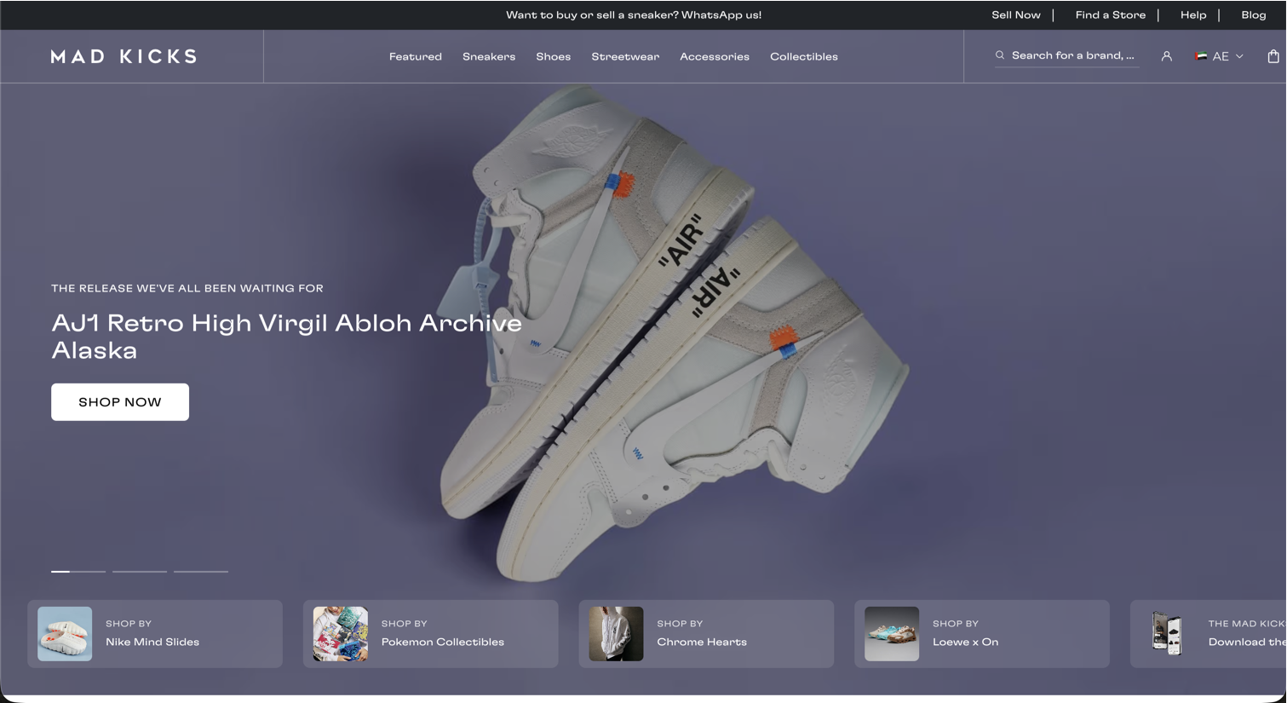Click the WhatsApp us announcement text
Image resolution: width=1287 pixels, height=703 pixels.
(x=634, y=15)
